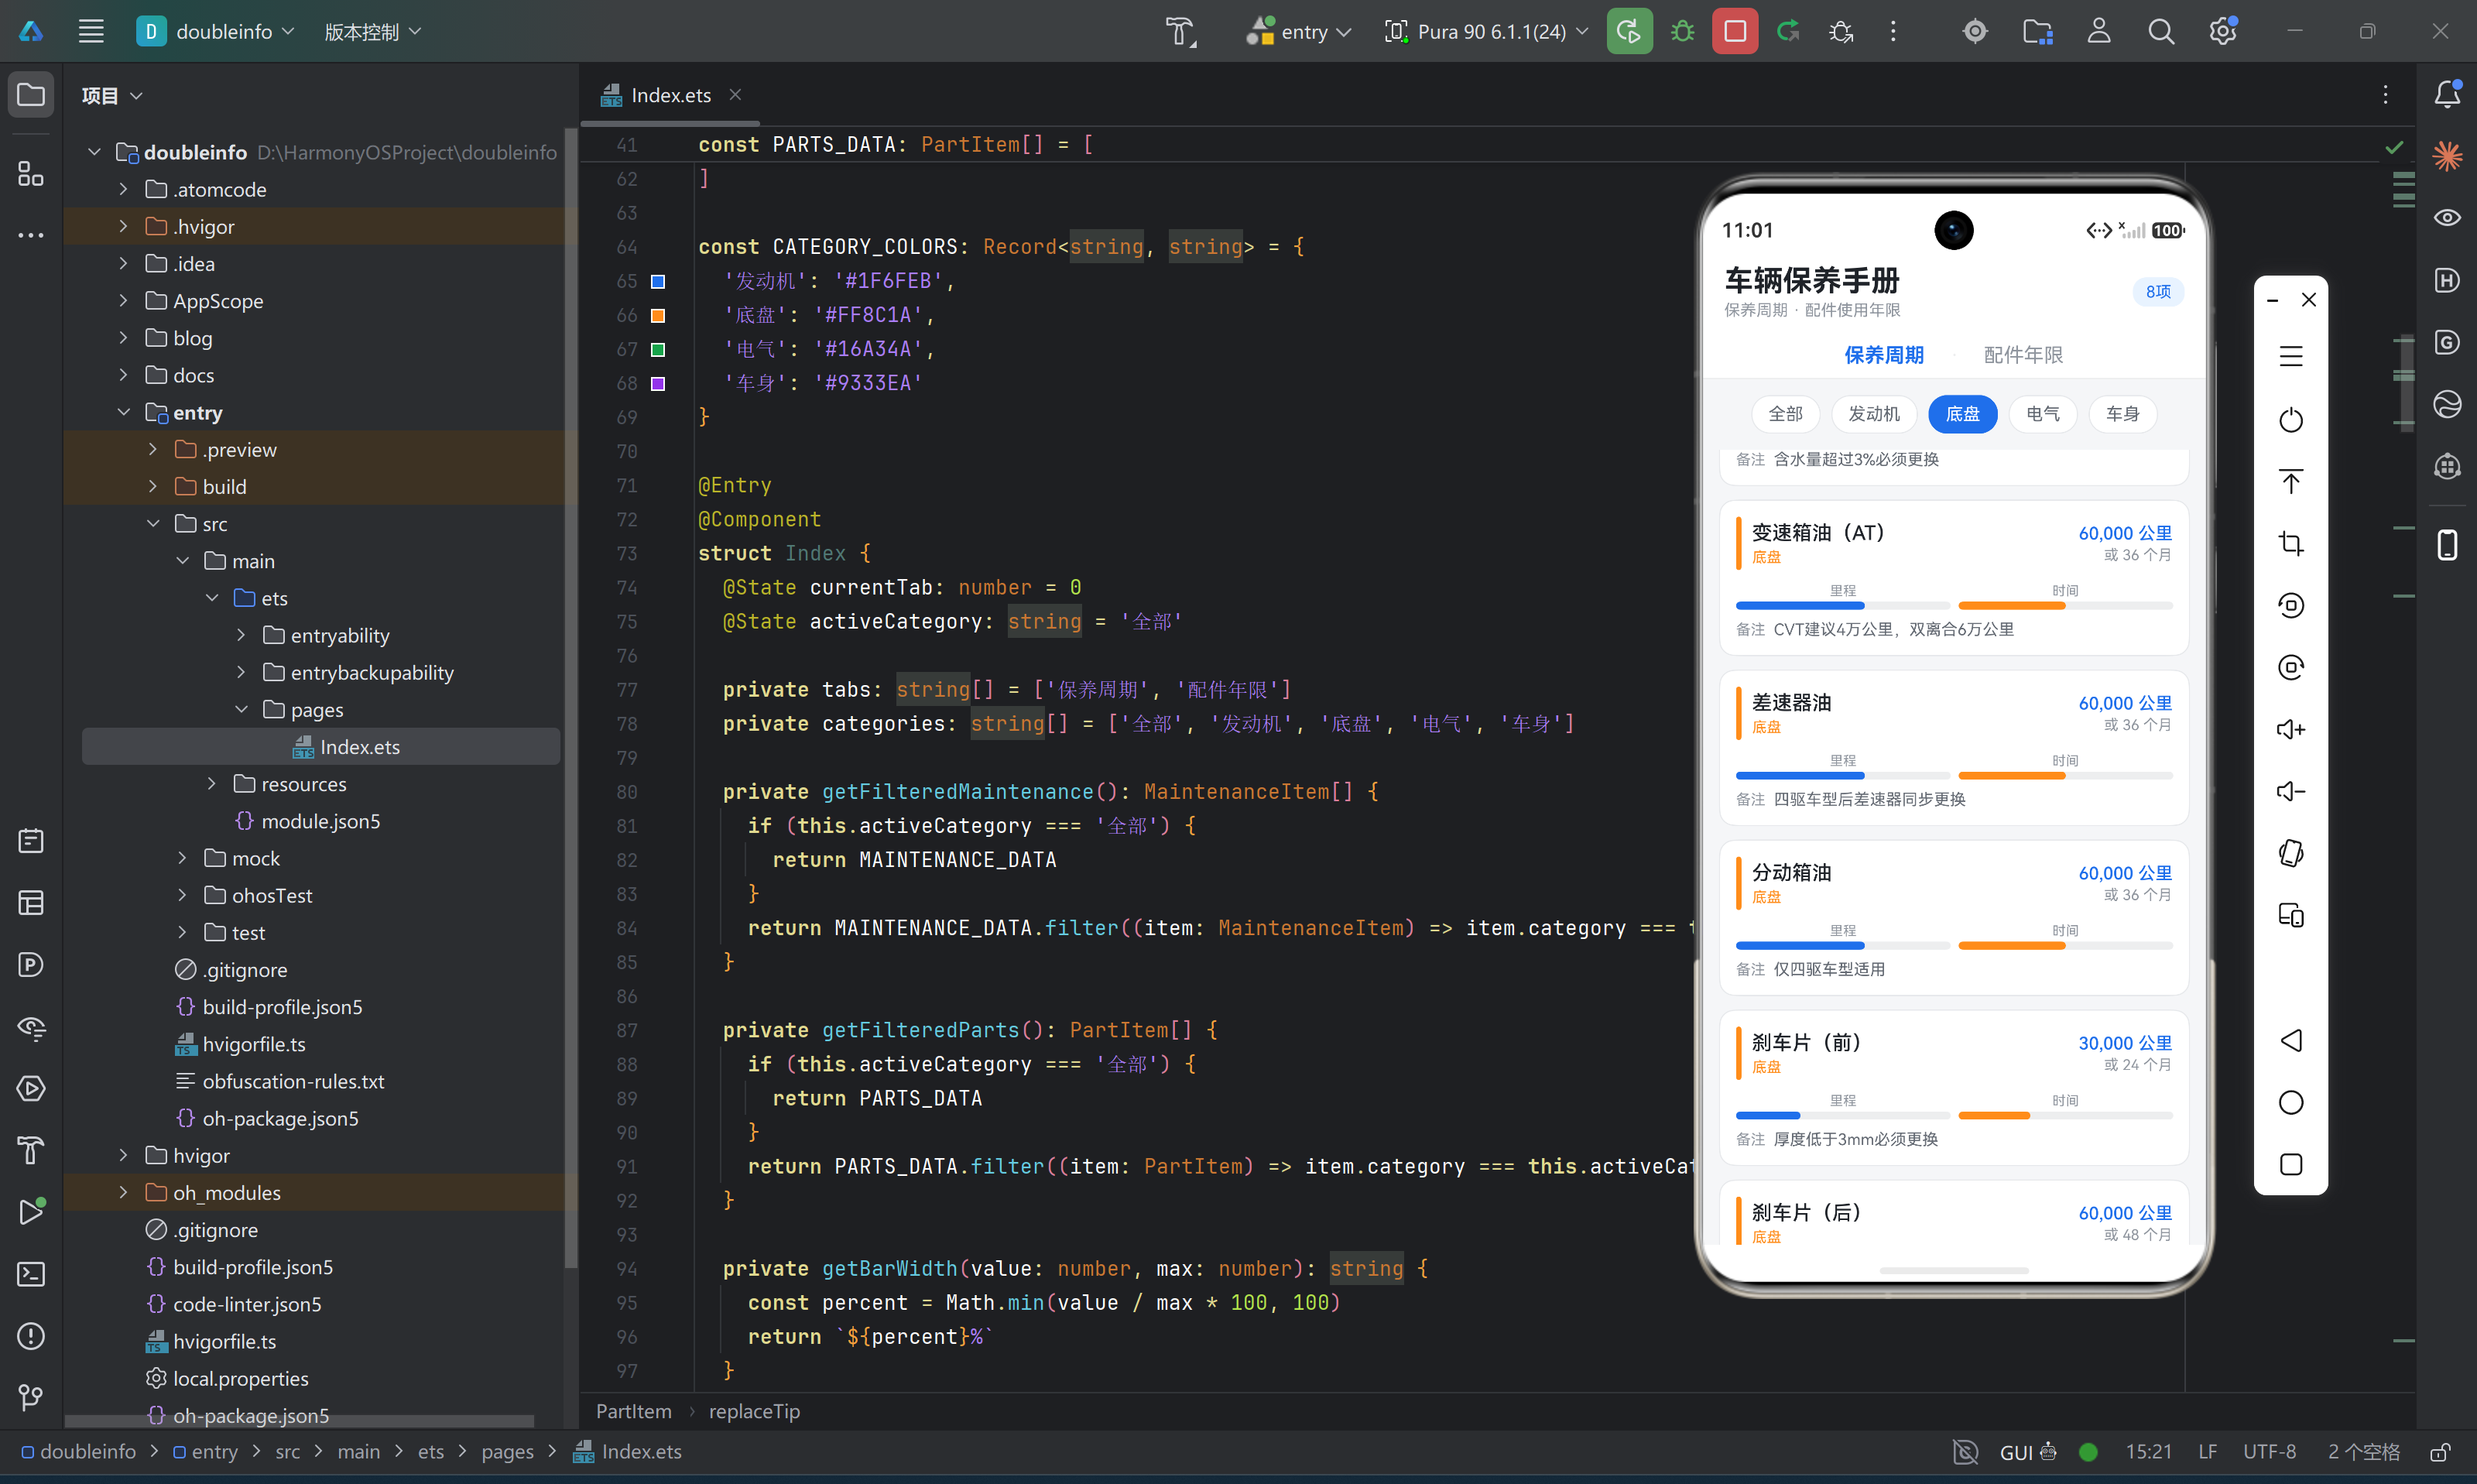Expand the .hvigor folder
2477x1484 pixels.
click(123, 226)
